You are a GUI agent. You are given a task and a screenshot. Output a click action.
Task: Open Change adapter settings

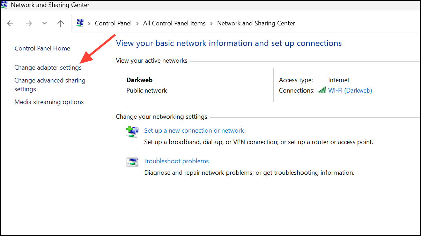click(48, 67)
